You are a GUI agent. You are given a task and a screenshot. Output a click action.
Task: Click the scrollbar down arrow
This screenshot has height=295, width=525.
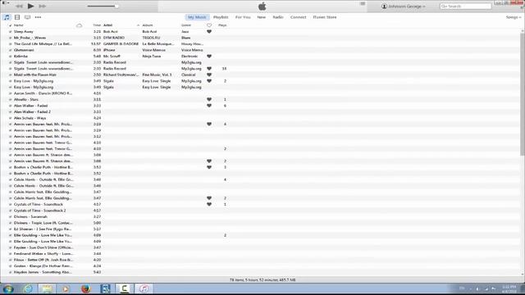coord(523,275)
